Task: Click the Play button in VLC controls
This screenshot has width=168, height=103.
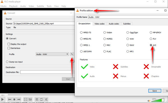Action: (2, 99)
